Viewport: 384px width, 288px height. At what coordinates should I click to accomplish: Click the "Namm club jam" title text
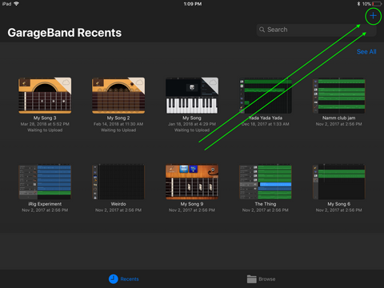coord(338,118)
